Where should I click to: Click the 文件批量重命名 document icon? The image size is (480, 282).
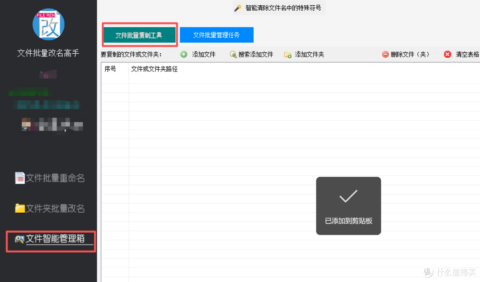coord(20,178)
